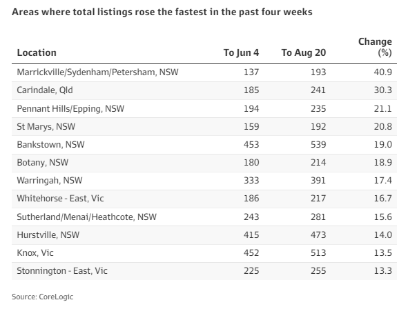
Task: Select the Marrickville/Sydenham/Petersham, NSW row
Action: point(204,72)
